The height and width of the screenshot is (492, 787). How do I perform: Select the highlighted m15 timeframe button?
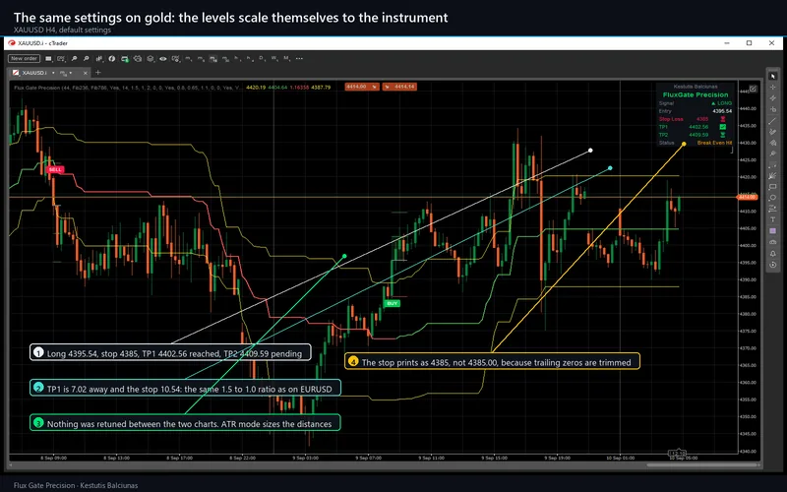pyautogui.click(x=213, y=59)
